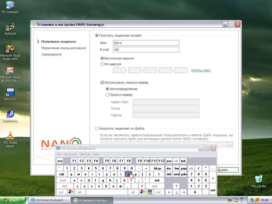Screen dimensions: 272x204
Task: Click the green network tray icon
Action: tap(252, 200)
